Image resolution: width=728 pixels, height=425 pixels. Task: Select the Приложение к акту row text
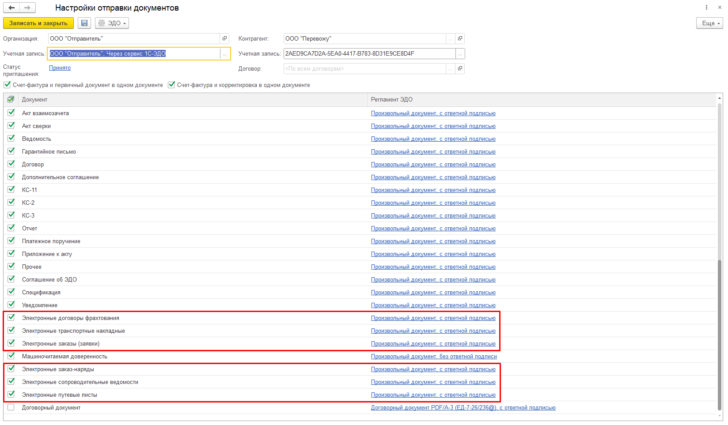coord(47,254)
